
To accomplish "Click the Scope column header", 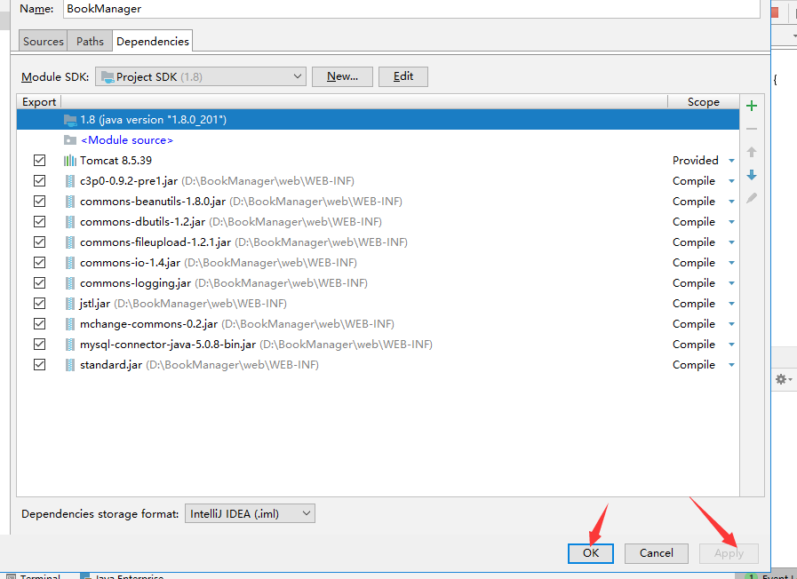I will (x=704, y=102).
